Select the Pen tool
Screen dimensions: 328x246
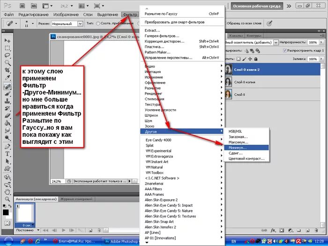coord(7,146)
